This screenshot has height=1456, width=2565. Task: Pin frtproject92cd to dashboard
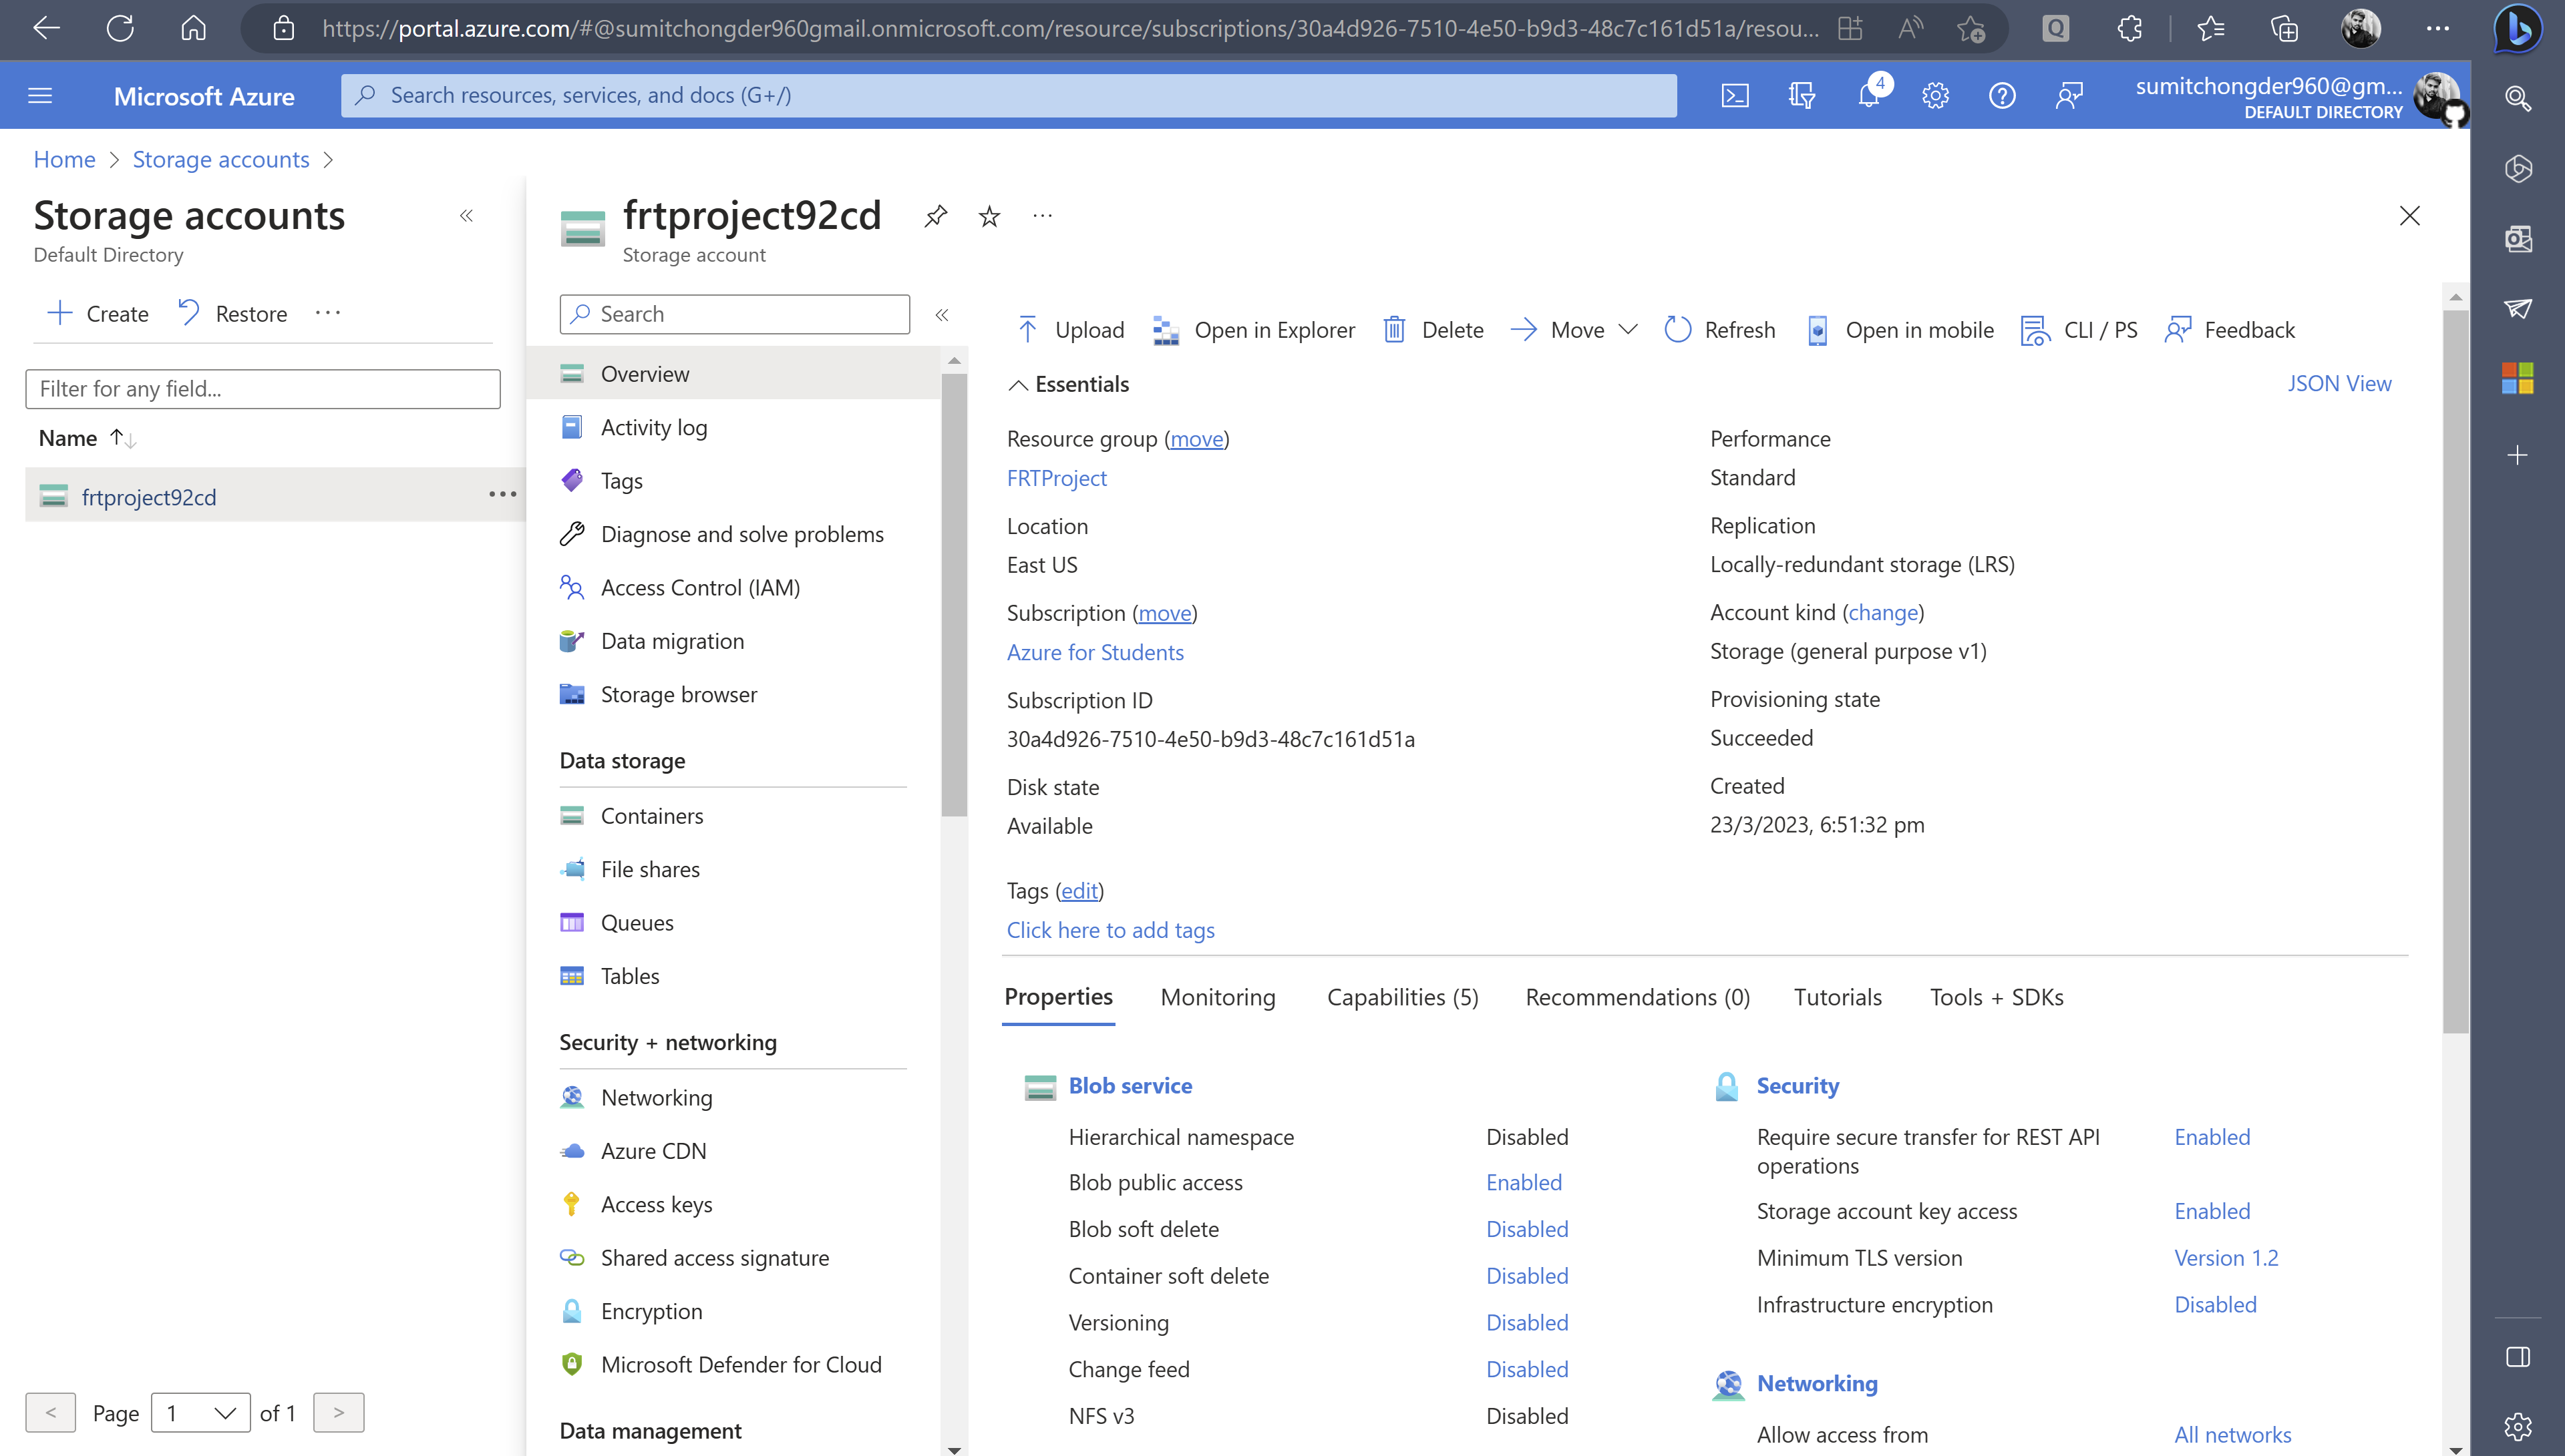click(x=935, y=216)
